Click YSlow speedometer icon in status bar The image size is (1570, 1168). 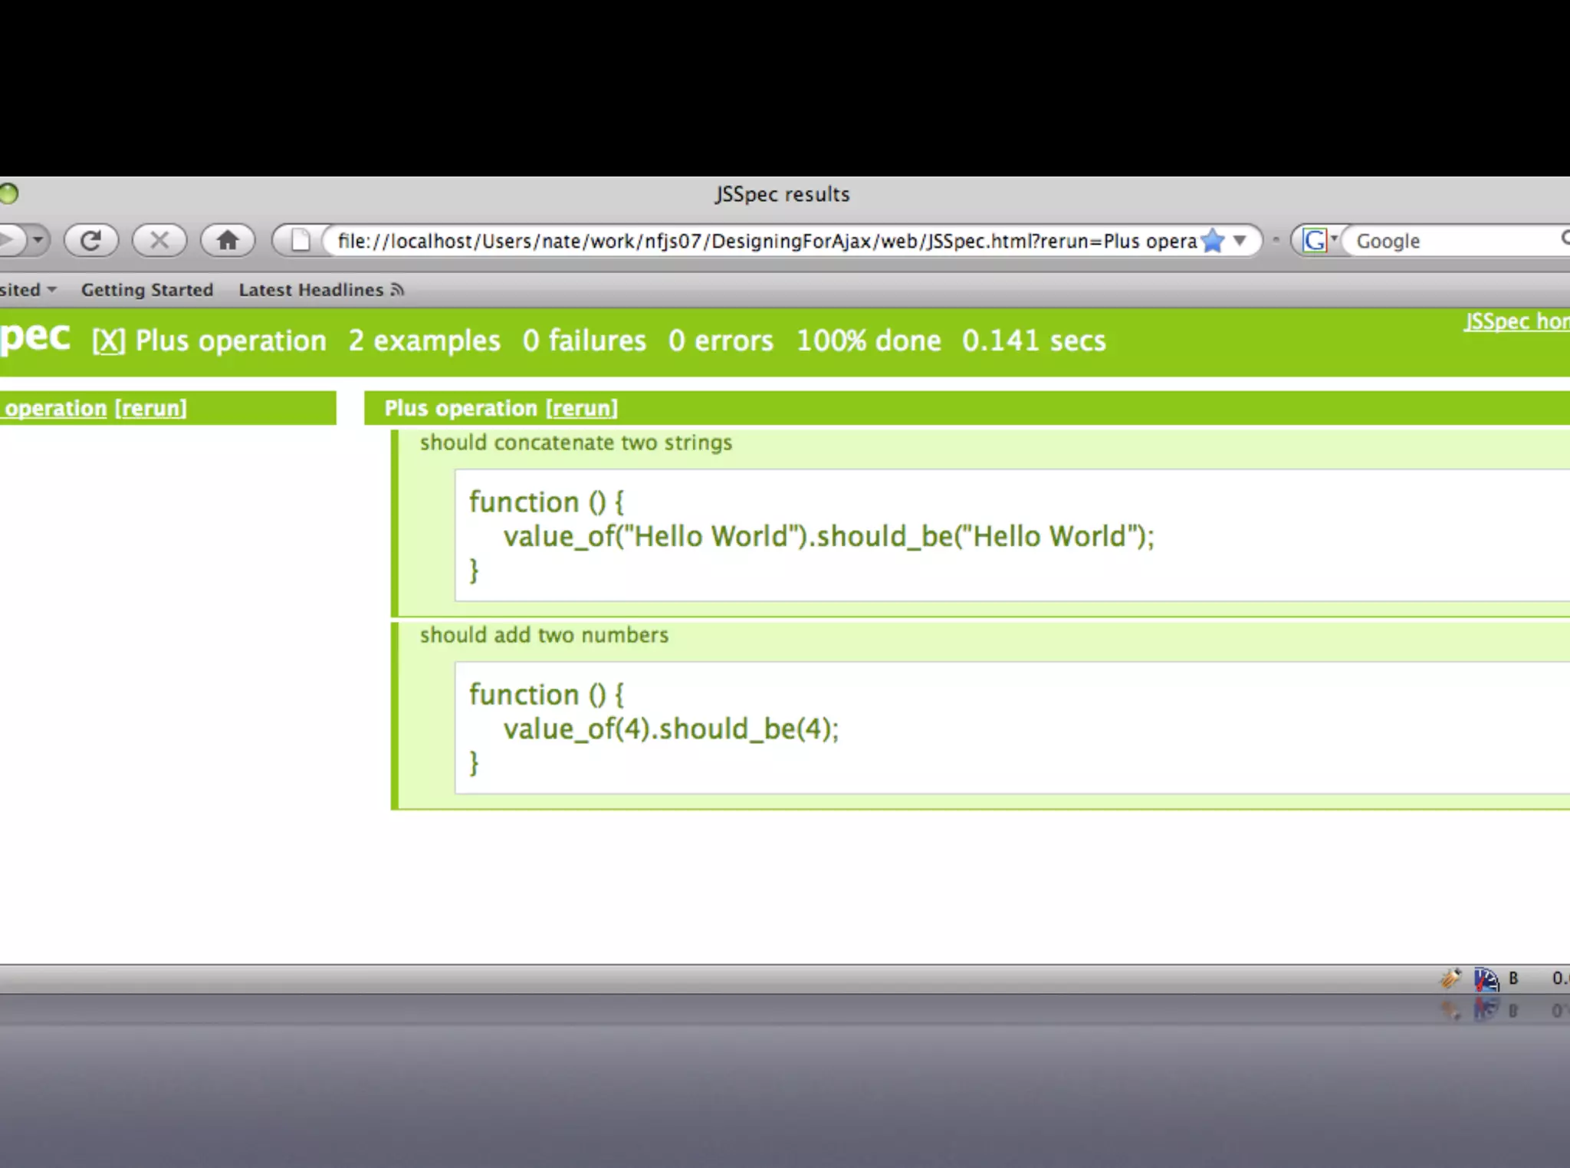[x=1486, y=979]
